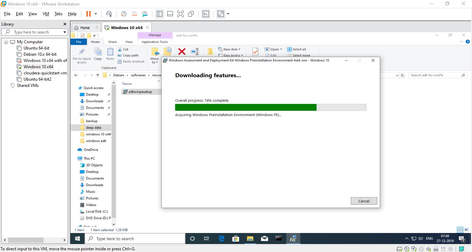Open Microsoft Store from the guest taskbar
The height and width of the screenshot is (252, 472).
click(x=236, y=238)
